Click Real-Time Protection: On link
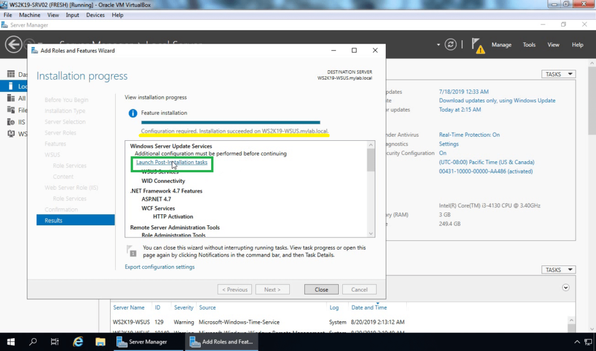596x351 pixels. click(469, 134)
